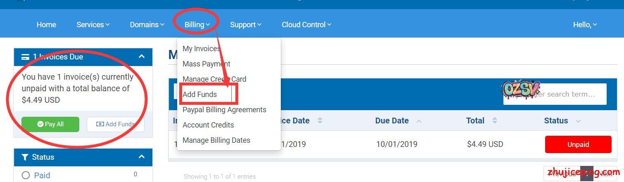Expand the Domains dropdown
The width and height of the screenshot is (624, 182).
[147, 25]
